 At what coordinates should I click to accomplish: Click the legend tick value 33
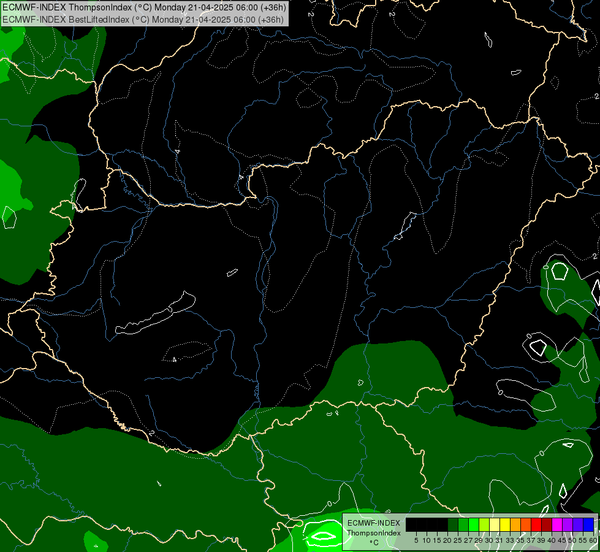(x=510, y=540)
